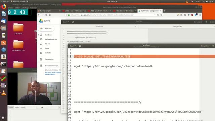Open hamburger menu of pratique editor
215x121 pixels.
213,46
